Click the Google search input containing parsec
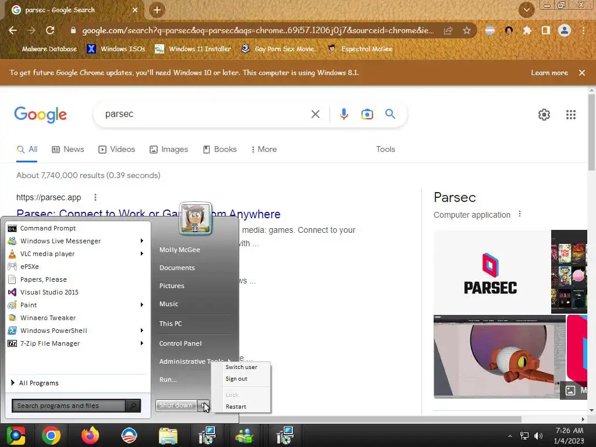Viewport: 596px width, 447px height. point(205,114)
